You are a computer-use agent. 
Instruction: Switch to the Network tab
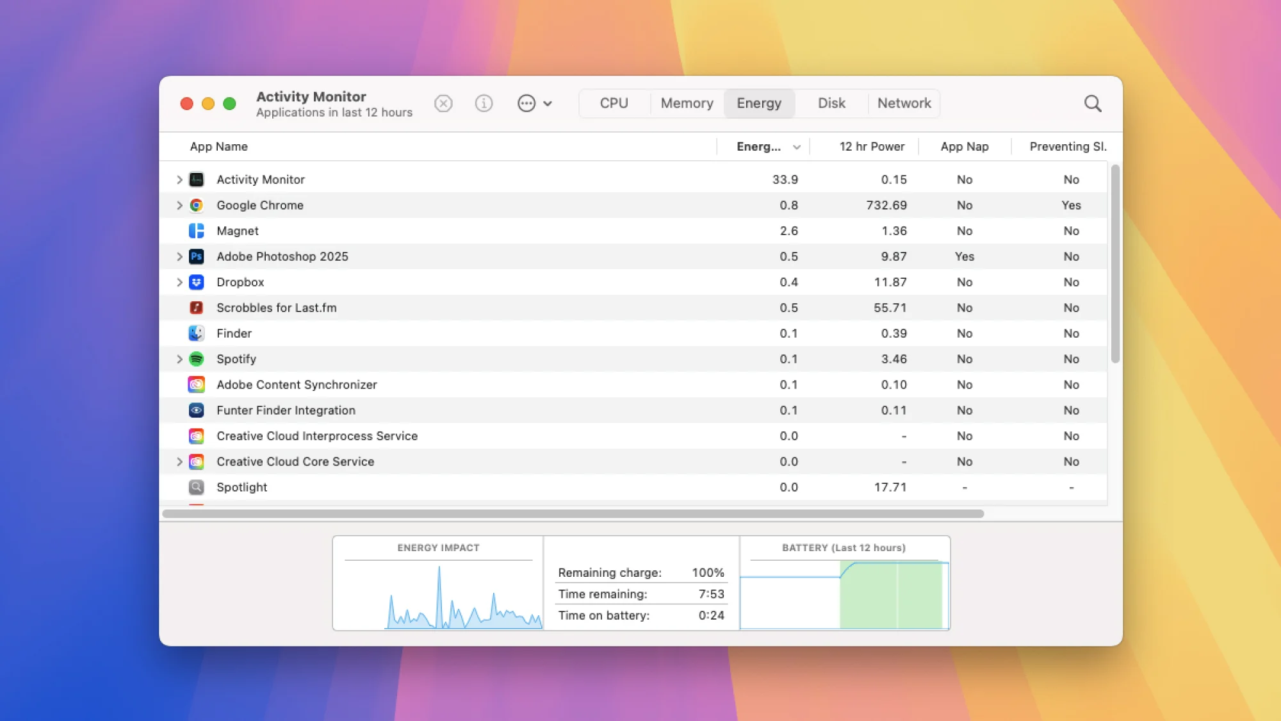pyautogui.click(x=904, y=103)
